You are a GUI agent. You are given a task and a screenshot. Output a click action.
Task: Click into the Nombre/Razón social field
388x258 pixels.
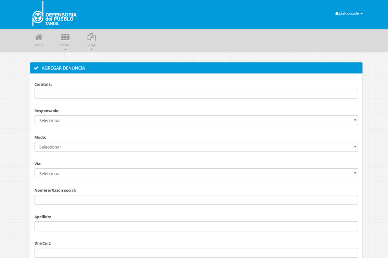click(196, 200)
